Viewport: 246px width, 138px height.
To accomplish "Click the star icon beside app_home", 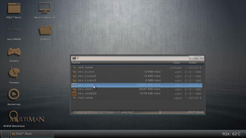I will [74, 67].
